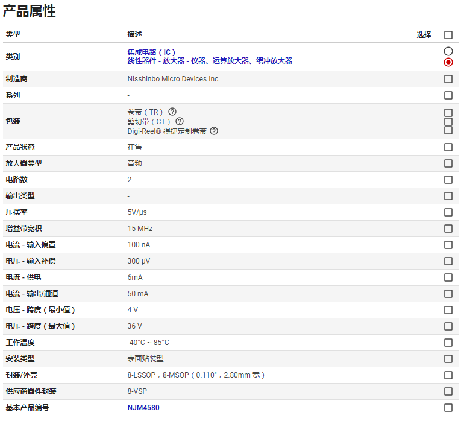Open the 集成电路（IC）category link
The image size is (464, 424).
pos(151,52)
